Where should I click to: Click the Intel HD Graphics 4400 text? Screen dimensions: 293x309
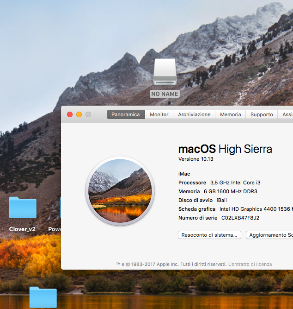tap(248, 209)
